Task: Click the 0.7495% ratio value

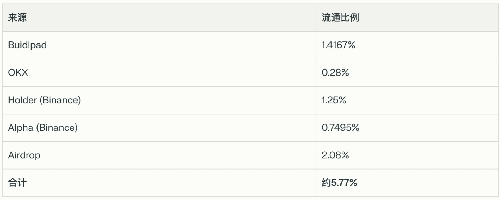Action: pos(340,128)
